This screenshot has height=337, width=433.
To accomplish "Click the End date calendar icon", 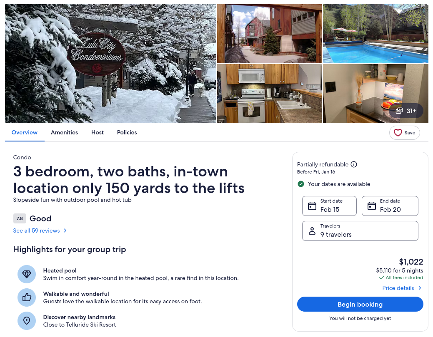I will (x=372, y=206).
